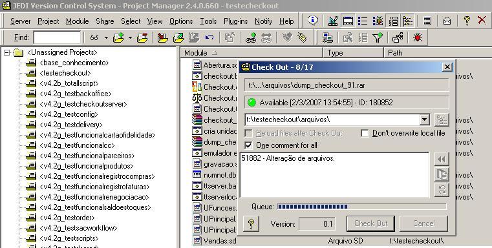This screenshot has width=492, height=248.
Task: Click the Cancel button in dialog
Action: point(424,223)
